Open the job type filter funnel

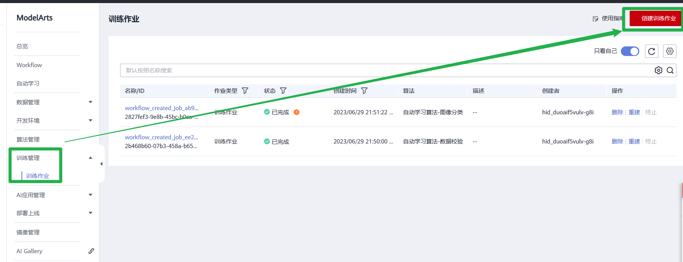pos(245,91)
